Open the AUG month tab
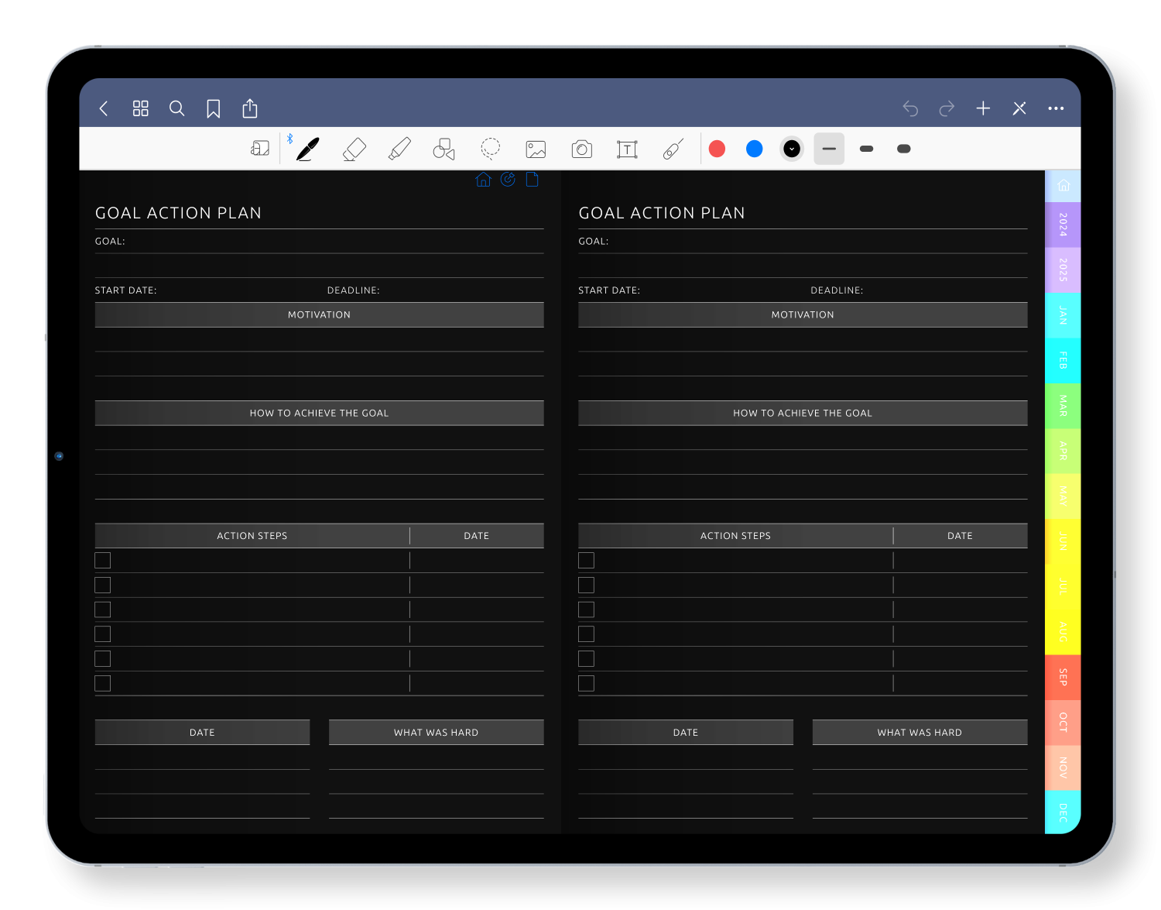The height and width of the screenshot is (910, 1161). pyautogui.click(x=1063, y=632)
